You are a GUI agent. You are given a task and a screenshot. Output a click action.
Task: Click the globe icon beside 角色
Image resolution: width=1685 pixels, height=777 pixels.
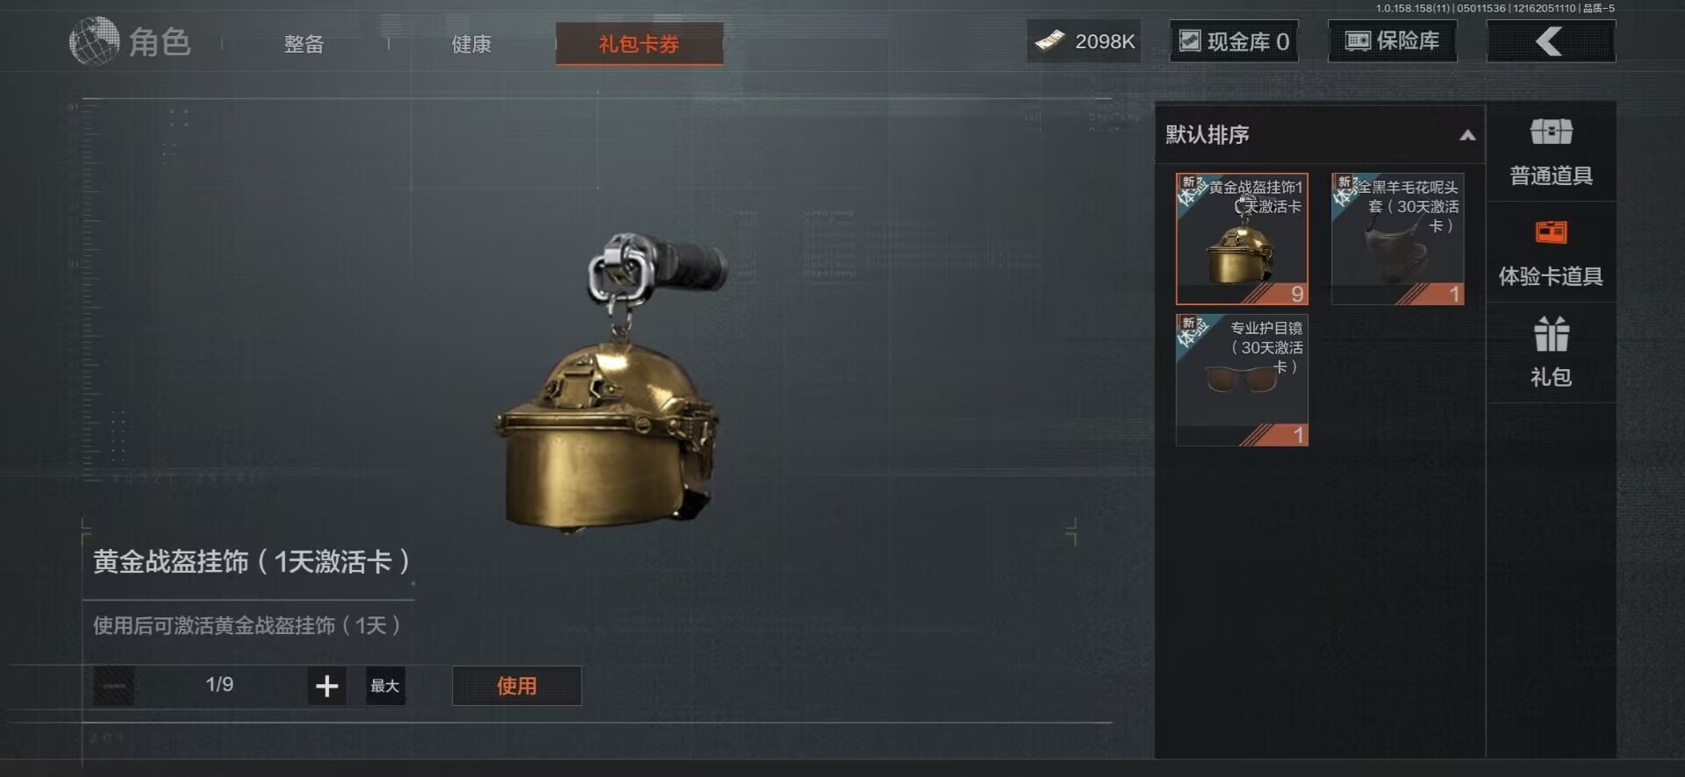(x=94, y=41)
